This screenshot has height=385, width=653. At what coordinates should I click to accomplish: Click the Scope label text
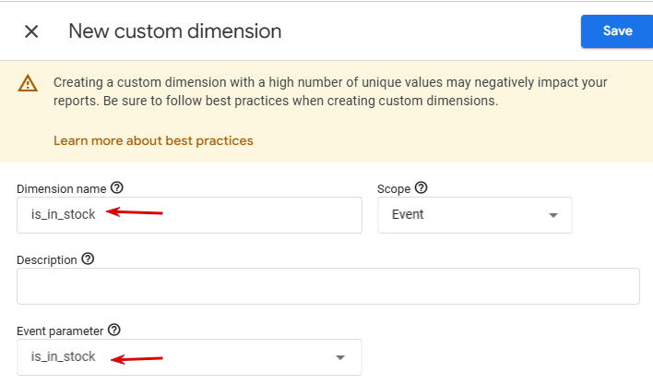tap(394, 188)
